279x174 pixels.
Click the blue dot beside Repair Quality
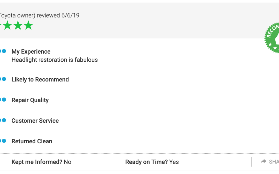point(4,100)
